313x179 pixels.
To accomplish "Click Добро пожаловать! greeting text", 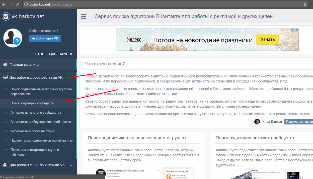I will tap(44, 31).
